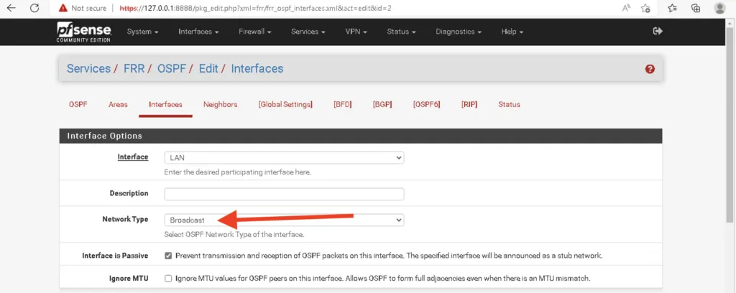Image resolution: width=736 pixels, height=293 pixels.
Task: Switch to the Neighbors tab
Action: (x=220, y=105)
